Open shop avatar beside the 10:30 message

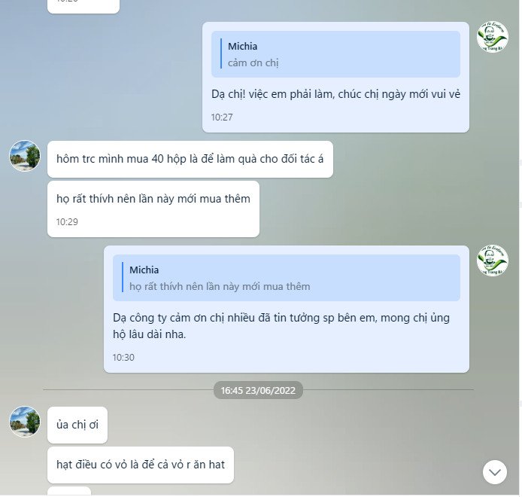tap(493, 261)
